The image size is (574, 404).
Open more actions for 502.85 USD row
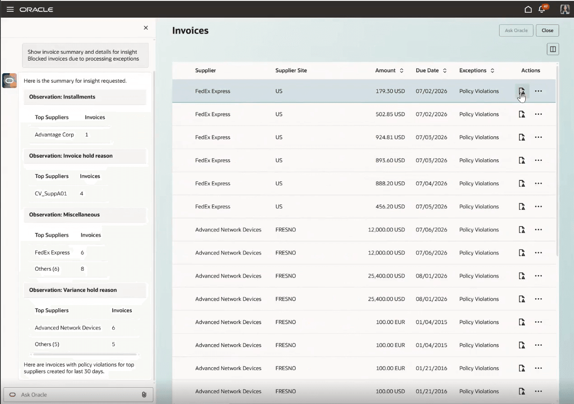pos(538,114)
